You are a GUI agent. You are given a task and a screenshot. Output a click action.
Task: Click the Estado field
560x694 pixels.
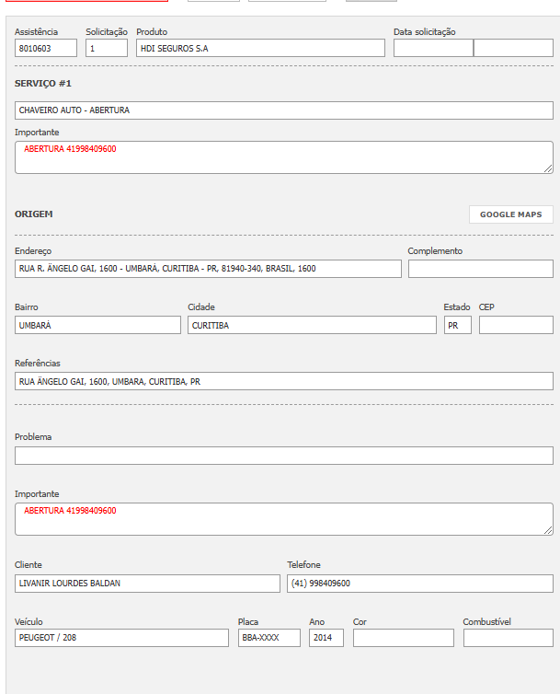457,325
